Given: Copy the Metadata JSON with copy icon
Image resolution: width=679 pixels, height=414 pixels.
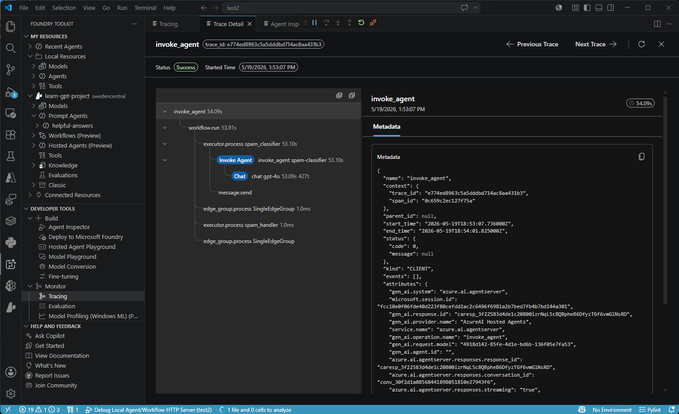Looking at the screenshot, I should coord(642,157).
